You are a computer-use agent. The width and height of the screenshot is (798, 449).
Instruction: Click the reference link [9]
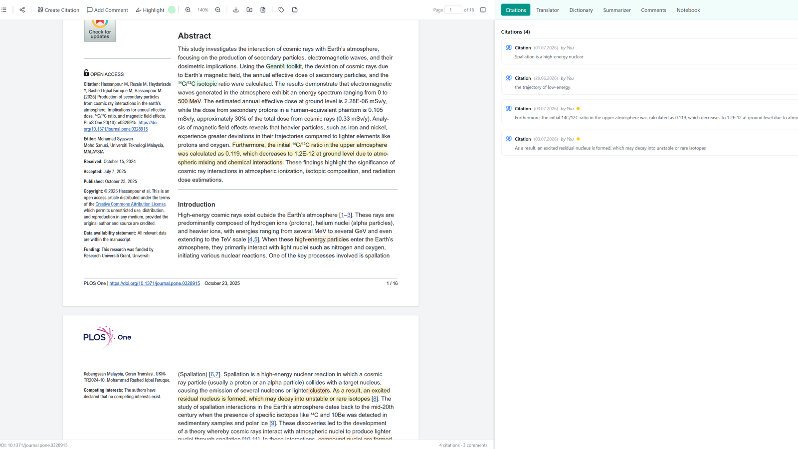coord(272,423)
